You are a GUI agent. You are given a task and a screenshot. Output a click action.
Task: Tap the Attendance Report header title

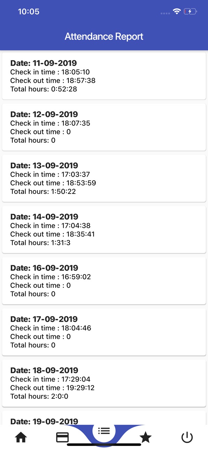104,37
